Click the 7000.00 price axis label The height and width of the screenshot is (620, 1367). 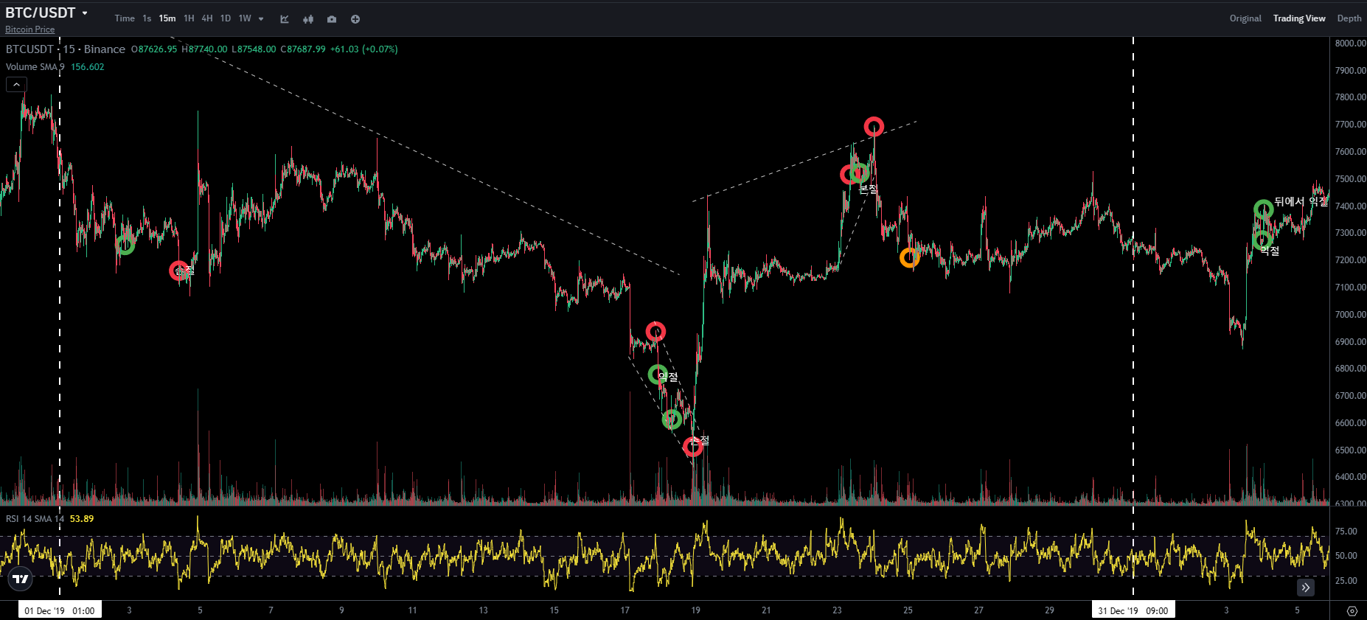(x=1350, y=315)
